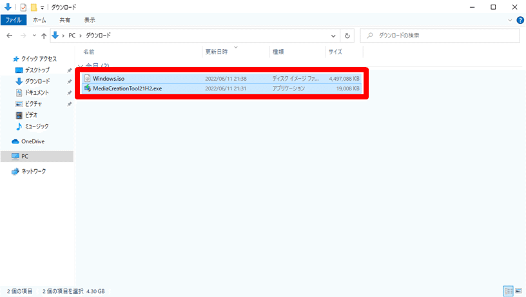Click the ディスク イメージ ファ... type cell
The width and height of the screenshot is (526, 297).
295,79
